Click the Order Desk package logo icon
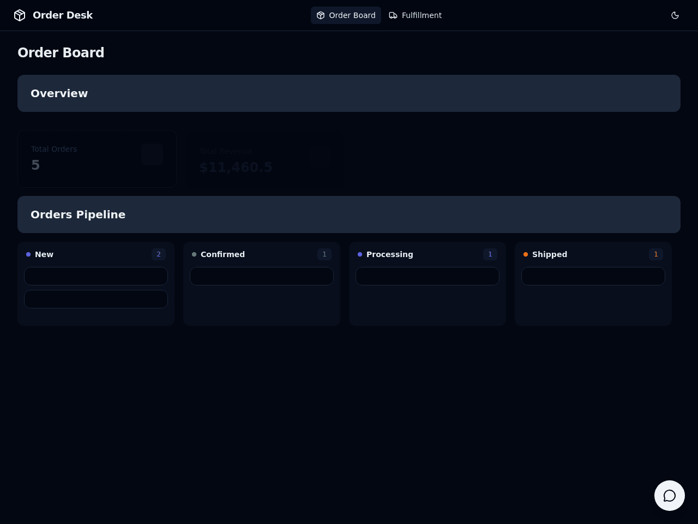698x524 pixels. (x=20, y=15)
